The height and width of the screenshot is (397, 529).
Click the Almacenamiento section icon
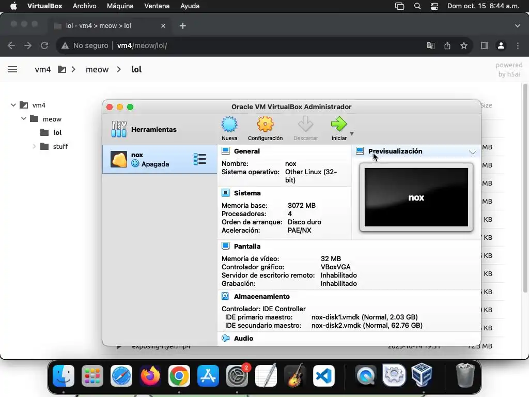point(225,296)
